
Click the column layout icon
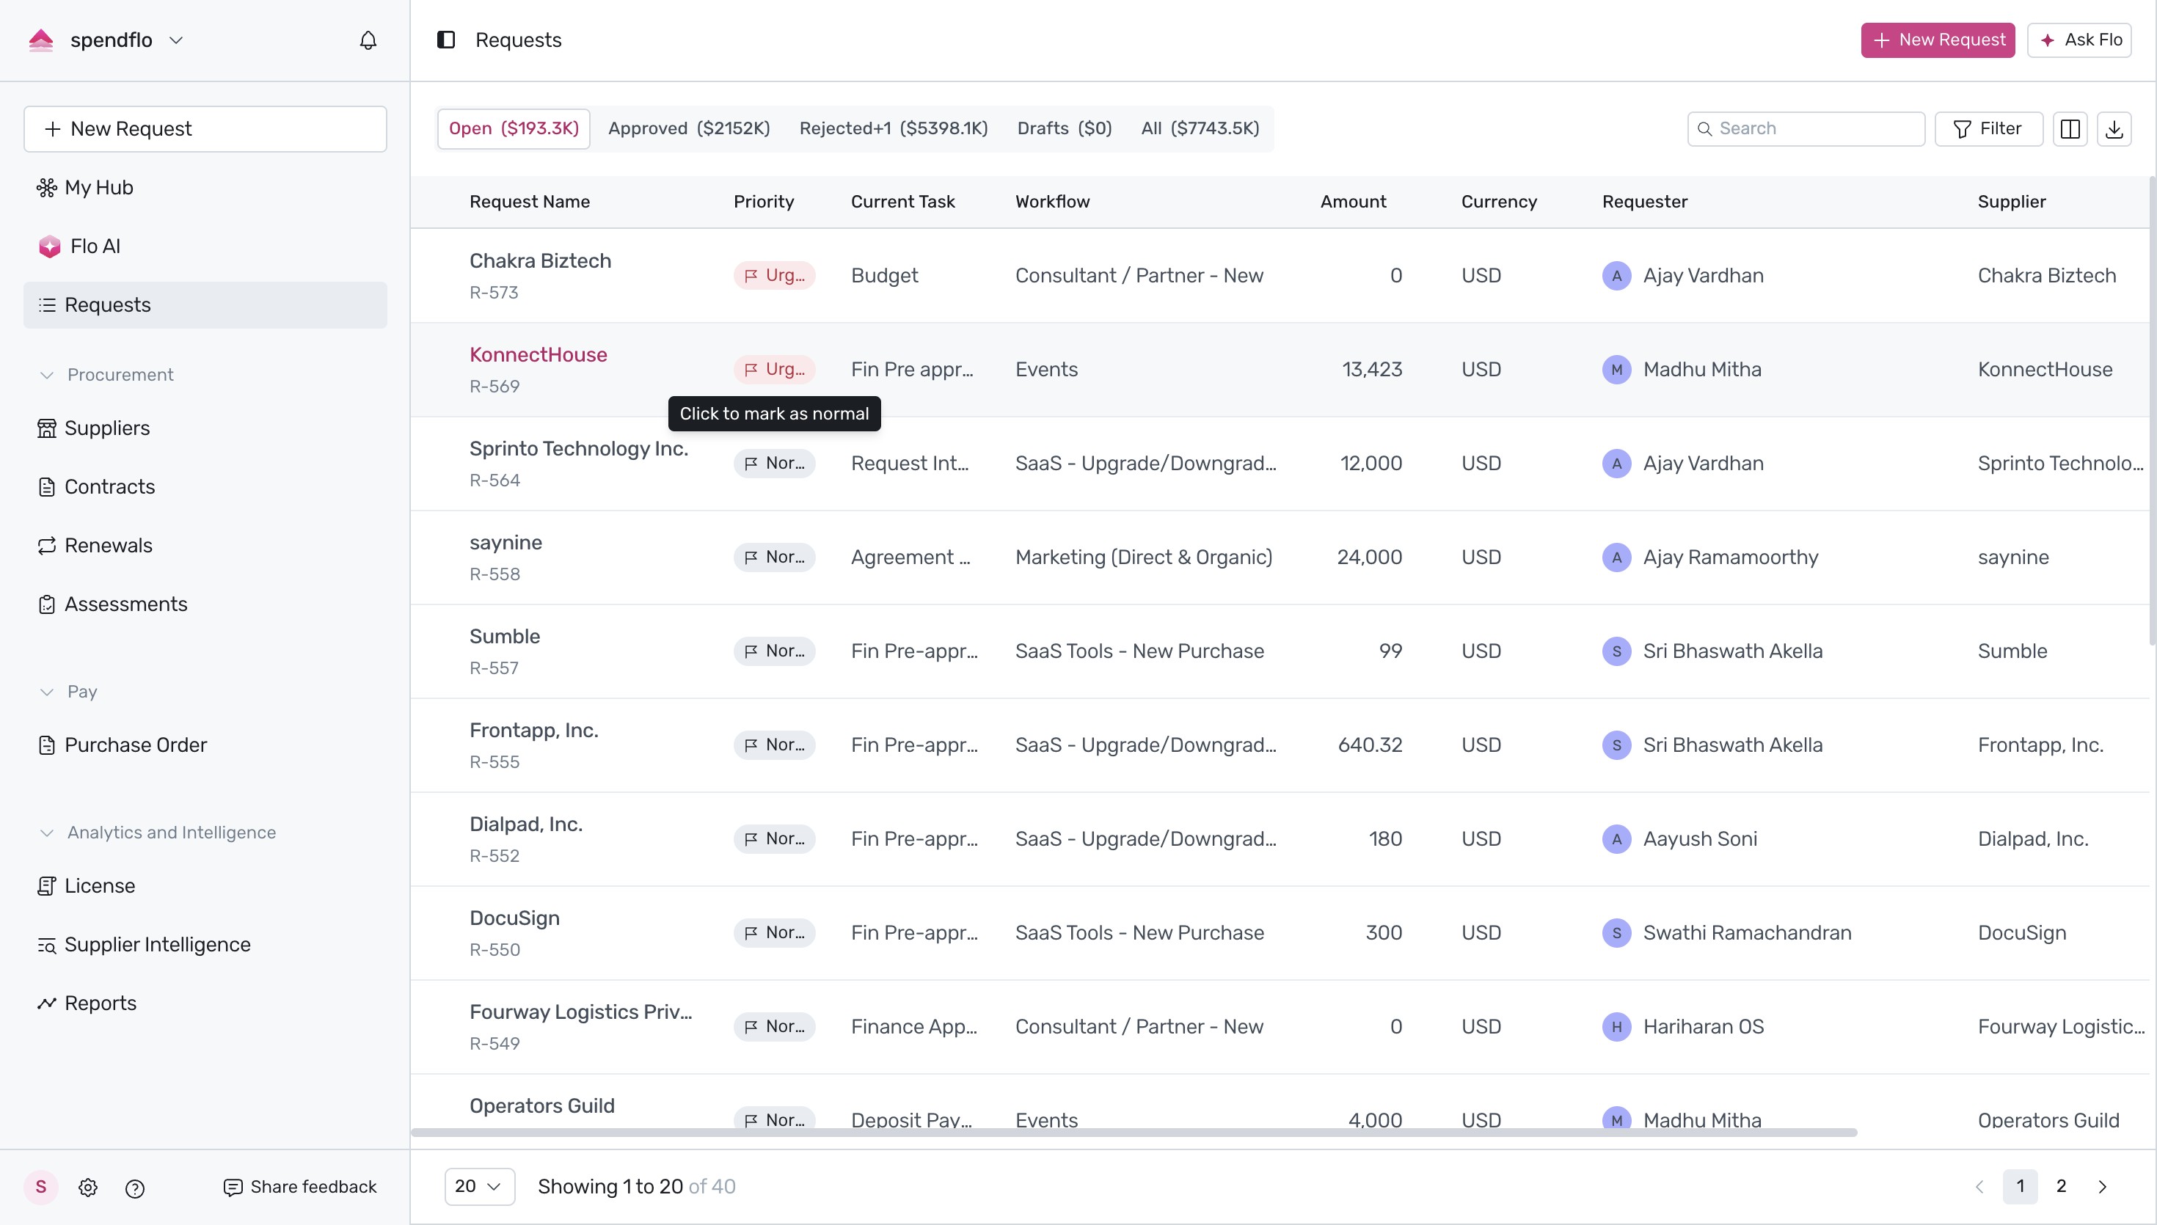(2070, 128)
